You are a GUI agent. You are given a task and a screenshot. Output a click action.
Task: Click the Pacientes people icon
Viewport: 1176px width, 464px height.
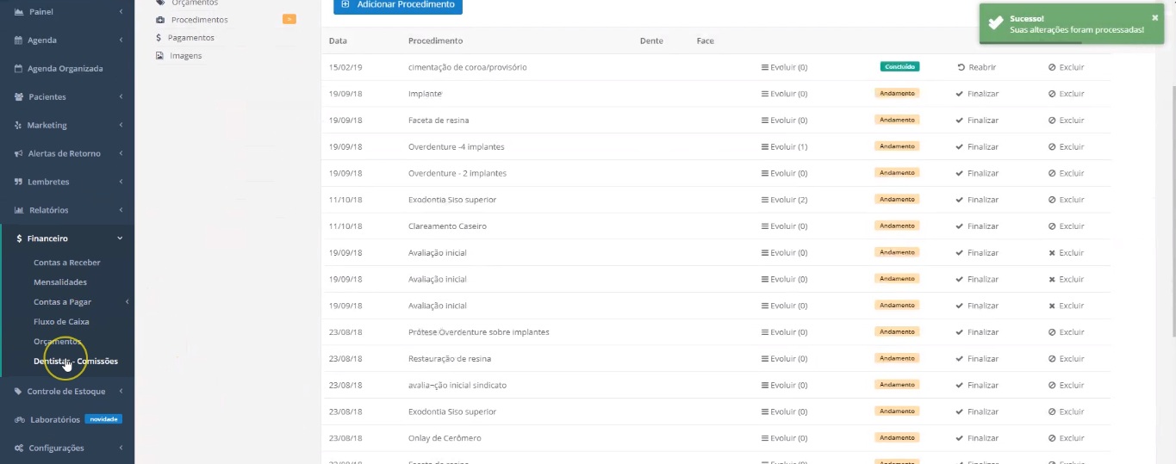pos(19,97)
